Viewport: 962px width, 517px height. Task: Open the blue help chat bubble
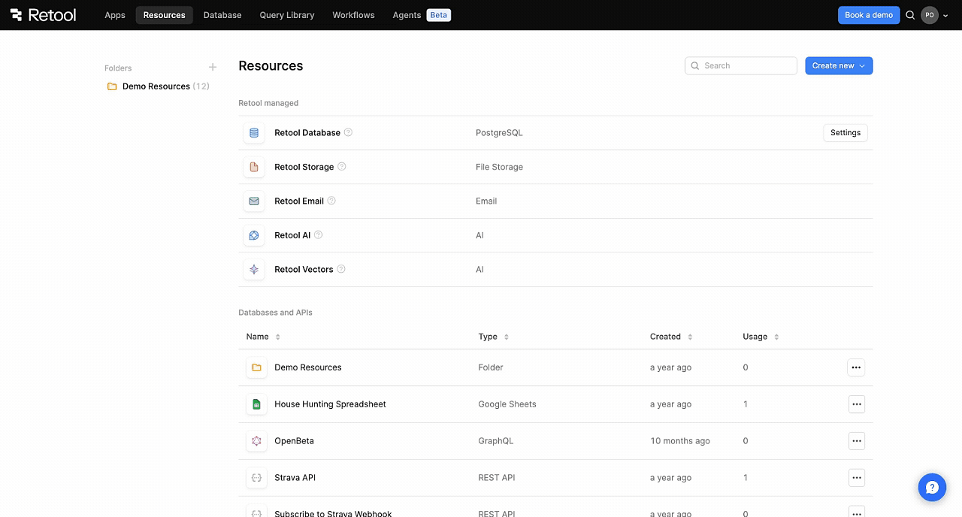click(932, 486)
